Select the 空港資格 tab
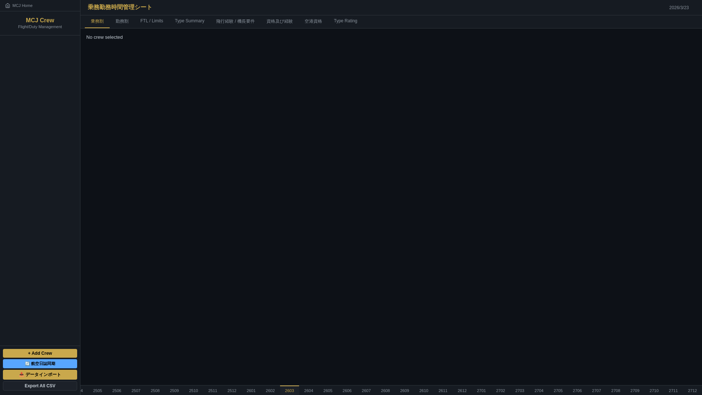This screenshot has width=702, height=395. pyautogui.click(x=313, y=21)
